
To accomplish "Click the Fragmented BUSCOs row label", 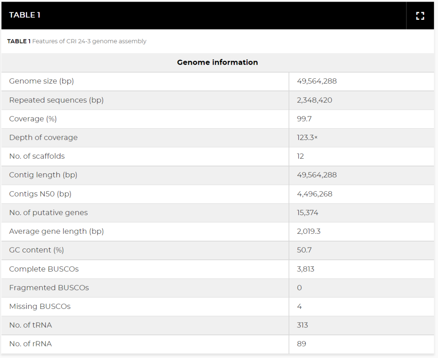I will coord(49,288).
